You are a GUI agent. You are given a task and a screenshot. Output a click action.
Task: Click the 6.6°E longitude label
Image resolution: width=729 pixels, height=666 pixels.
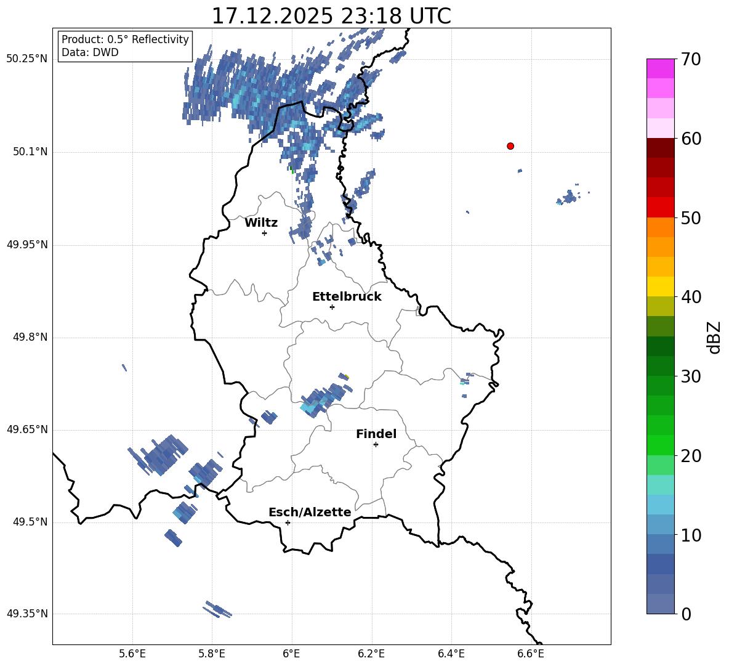[531, 654]
